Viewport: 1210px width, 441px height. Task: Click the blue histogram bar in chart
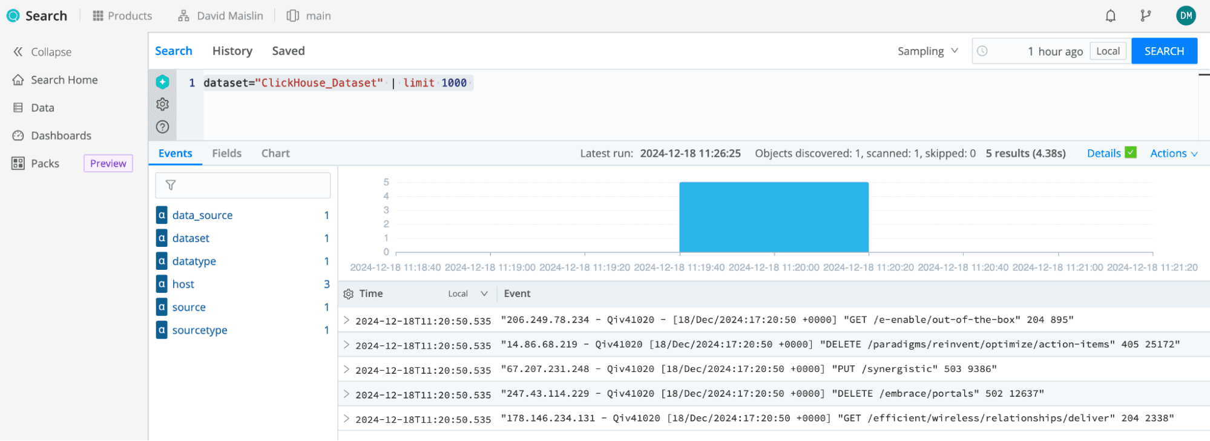pyautogui.click(x=774, y=217)
